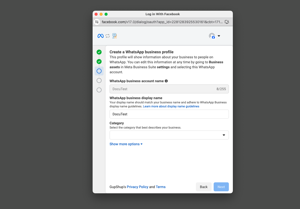Close the Log in With Facebook window

[x=96, y=14]
